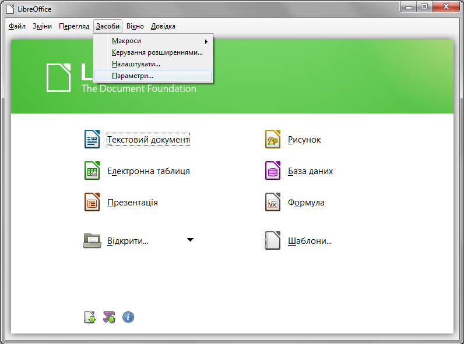Viewport: 464px width, 344px height.
Task: Create a Рисунок
Action: 304,140
